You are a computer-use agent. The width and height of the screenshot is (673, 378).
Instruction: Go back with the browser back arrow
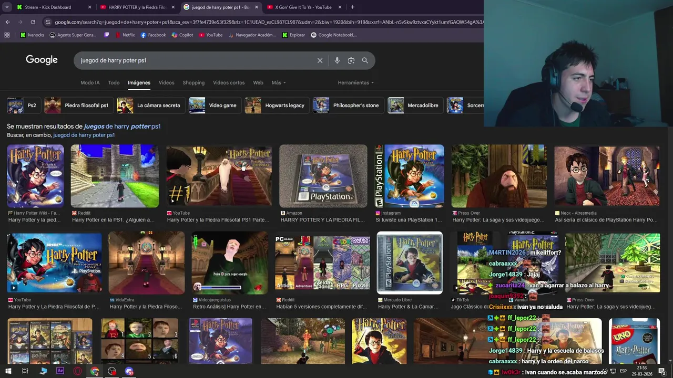point(7,22)
